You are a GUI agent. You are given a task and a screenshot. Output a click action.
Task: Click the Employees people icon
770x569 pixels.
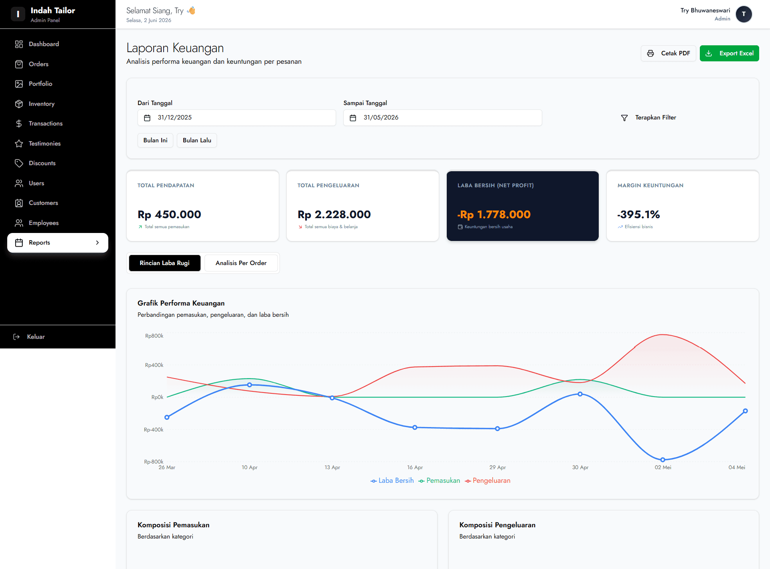point(19,223)
